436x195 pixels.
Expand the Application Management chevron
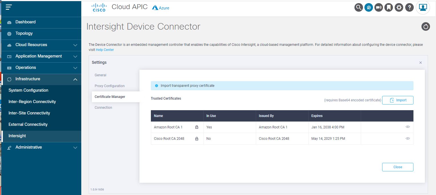pos(75,56)
